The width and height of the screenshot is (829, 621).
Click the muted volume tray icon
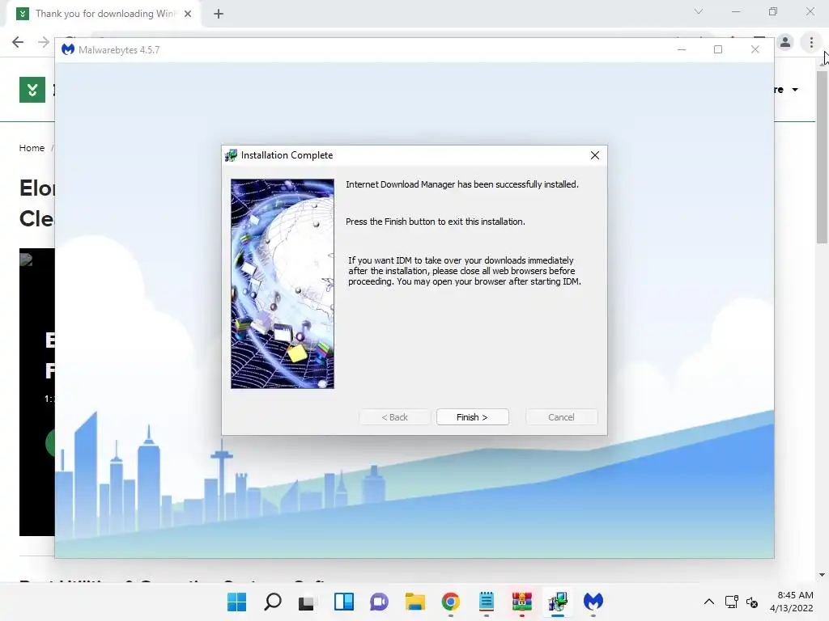click(x=752, y=602)
